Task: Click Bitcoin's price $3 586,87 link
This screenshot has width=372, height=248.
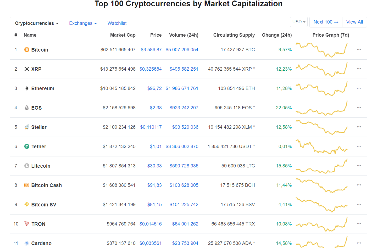Action: tap(151, 50)
